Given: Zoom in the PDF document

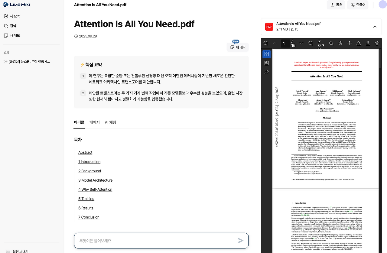Looking at the screenshot, I should [x=331, y=43].
